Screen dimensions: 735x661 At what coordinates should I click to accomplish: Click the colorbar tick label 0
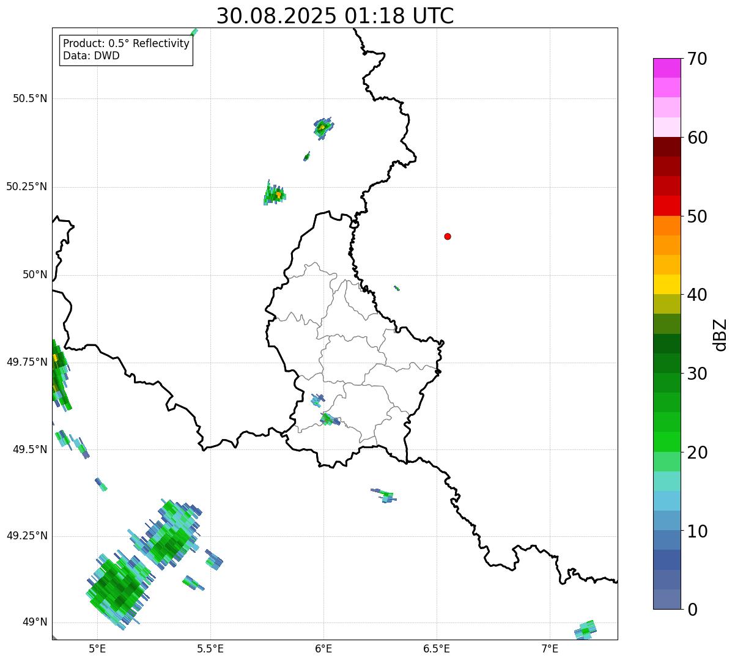click(x=692, y=610)
